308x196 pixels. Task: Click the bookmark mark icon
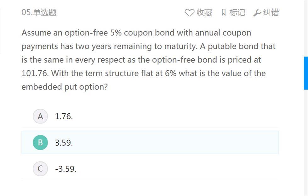click(224, 12)
